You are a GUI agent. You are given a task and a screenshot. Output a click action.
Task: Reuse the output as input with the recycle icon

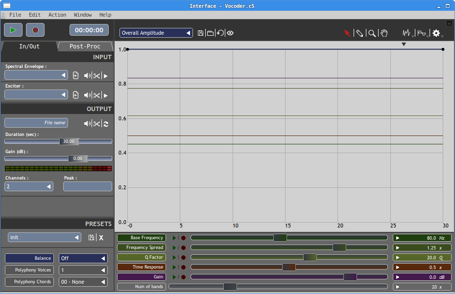click(x=106, y=124)
